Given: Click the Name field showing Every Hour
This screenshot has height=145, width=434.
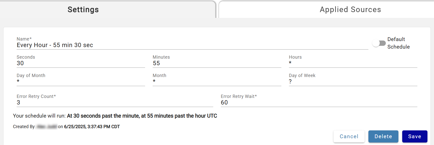Looking at the screenshot, I should click(x=101, y=45).
